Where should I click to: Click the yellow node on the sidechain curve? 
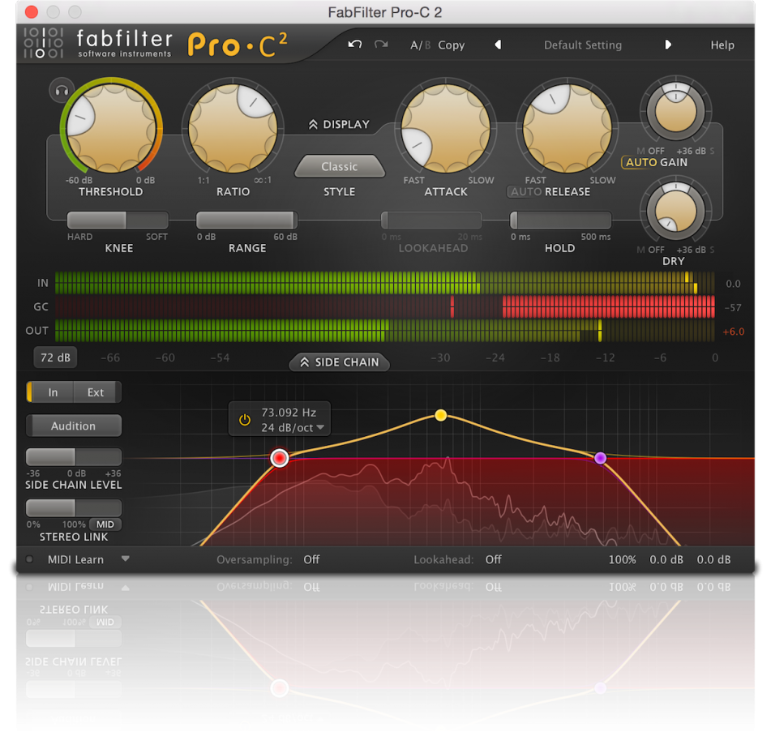[440, 414]
